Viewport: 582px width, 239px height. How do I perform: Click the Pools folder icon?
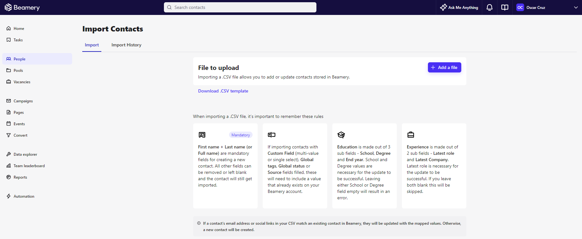tap(9, 70)
